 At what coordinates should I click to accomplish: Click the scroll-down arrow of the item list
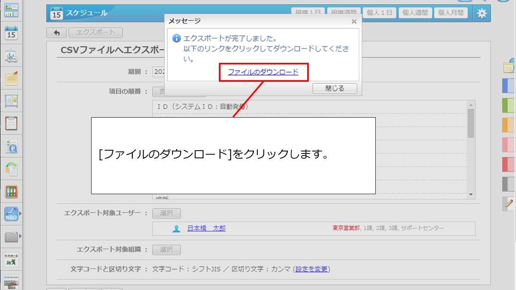click(x=470, y=195)
